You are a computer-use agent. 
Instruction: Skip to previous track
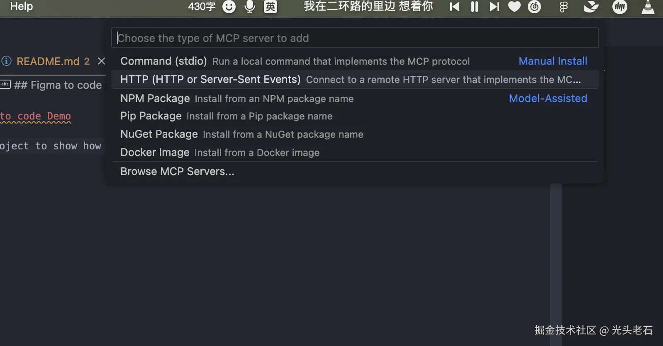click(x=455, y=7)
